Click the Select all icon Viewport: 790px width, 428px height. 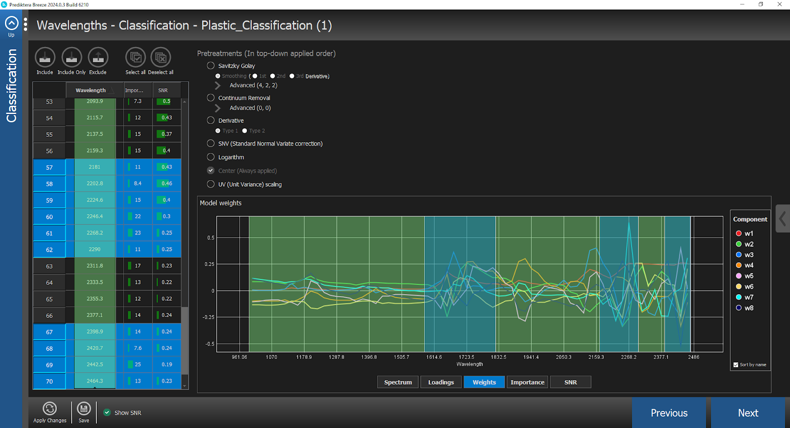pyautogui.click(x=135, y=58)
